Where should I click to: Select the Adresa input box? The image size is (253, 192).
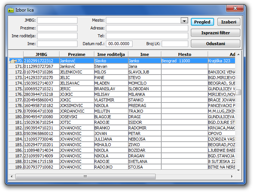pos(147,28)
